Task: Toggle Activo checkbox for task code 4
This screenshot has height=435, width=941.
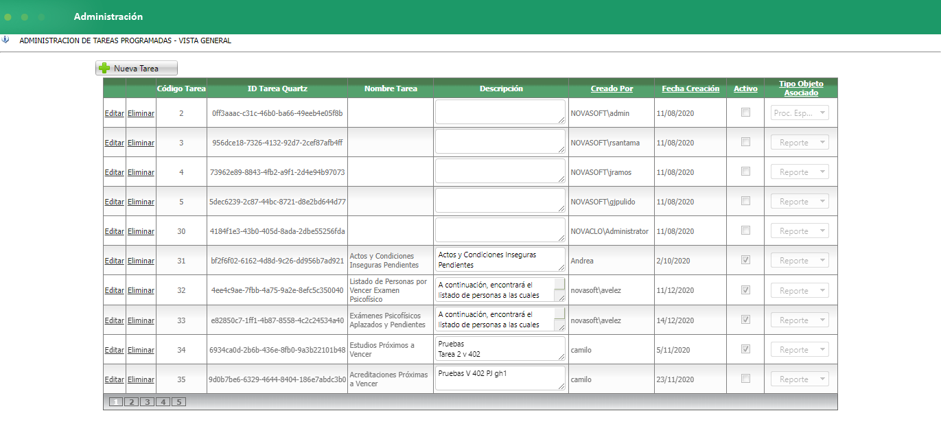Action: point(745,172)
